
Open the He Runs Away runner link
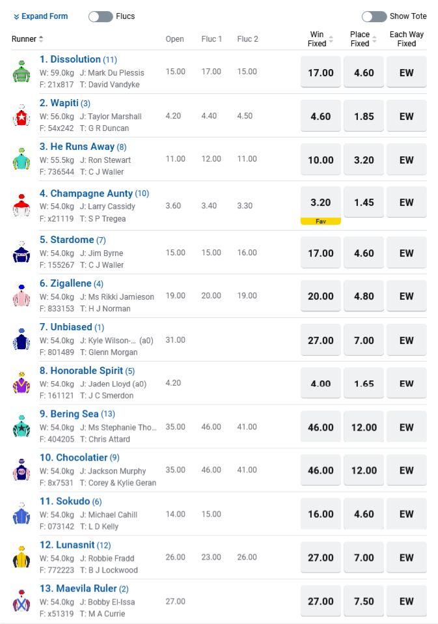pos(77,147)
